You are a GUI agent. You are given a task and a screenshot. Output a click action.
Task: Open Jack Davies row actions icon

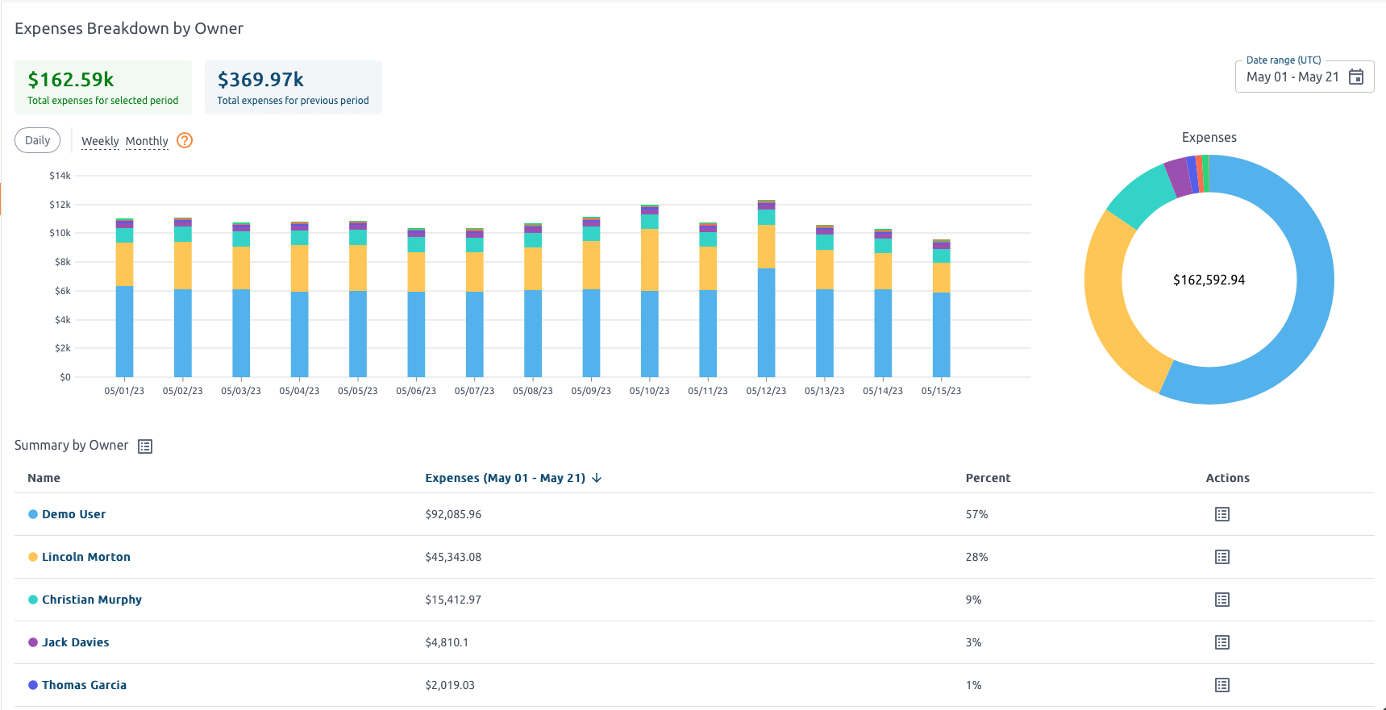pos(1222,642)
